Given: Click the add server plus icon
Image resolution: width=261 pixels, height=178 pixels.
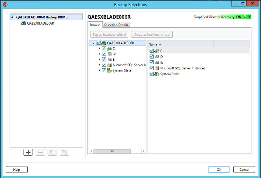Looking at the screenshot, I should pos(28,152).
